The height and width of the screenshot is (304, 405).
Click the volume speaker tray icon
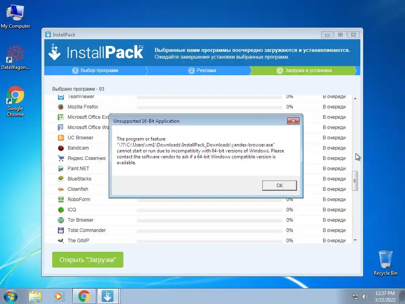(365, 296)
